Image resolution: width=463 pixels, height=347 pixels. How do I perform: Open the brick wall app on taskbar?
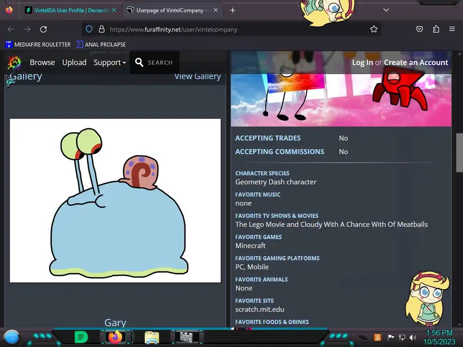186,337
